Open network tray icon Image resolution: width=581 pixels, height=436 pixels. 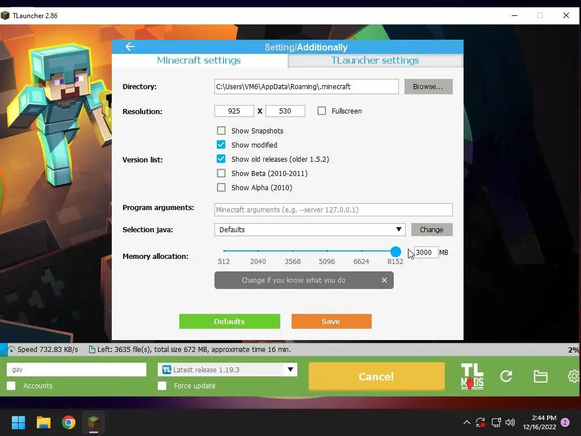click(x=496, y=422)
